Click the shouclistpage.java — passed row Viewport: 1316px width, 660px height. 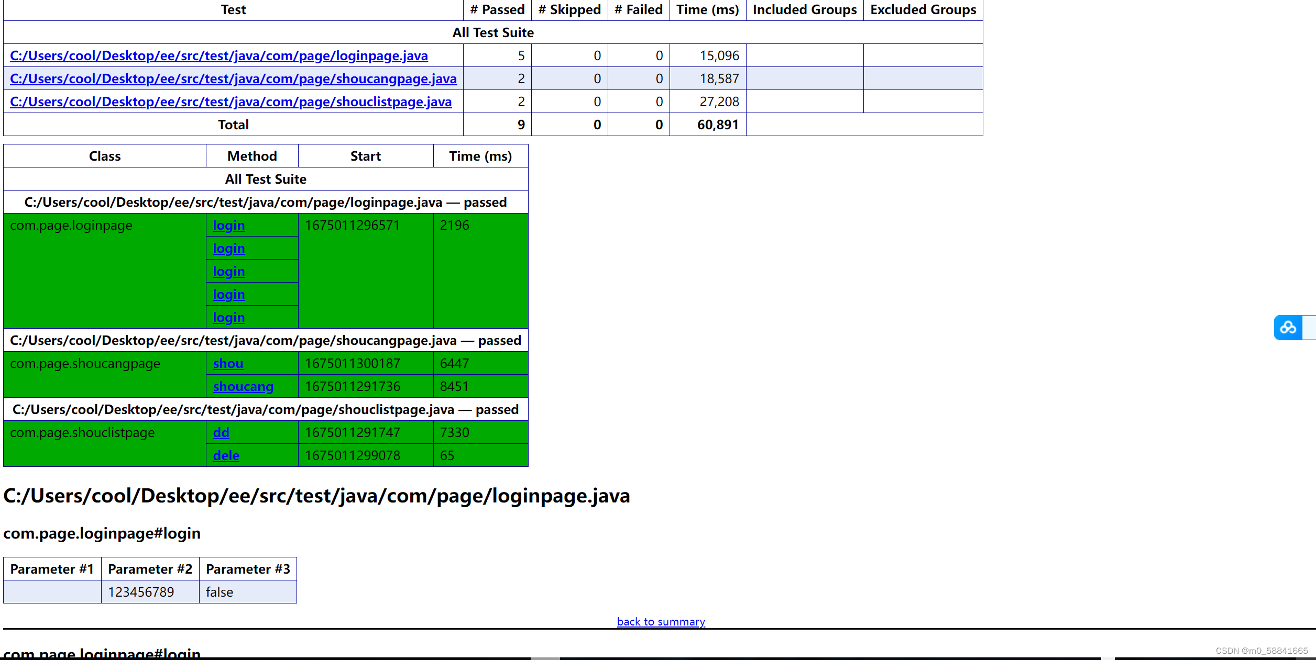click(266, 409)
